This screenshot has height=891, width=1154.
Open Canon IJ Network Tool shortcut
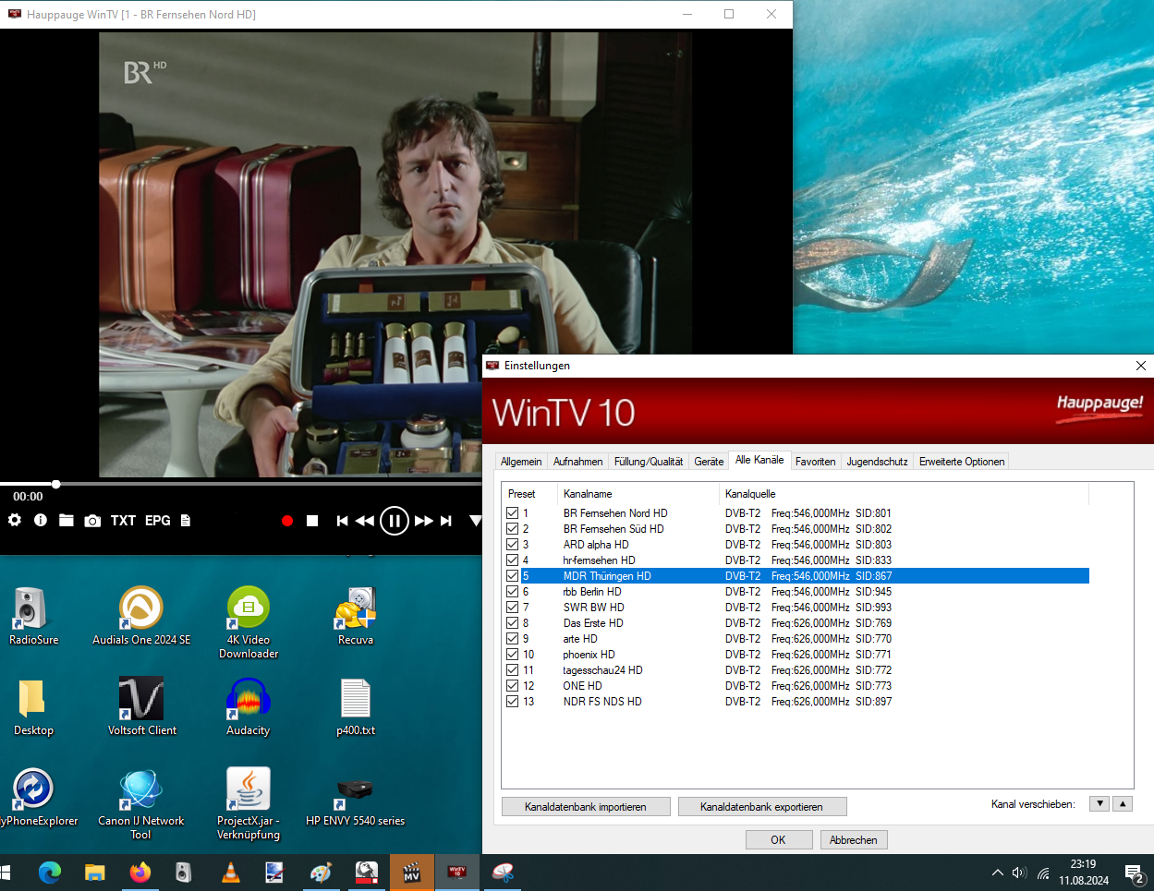pos(140,803)
